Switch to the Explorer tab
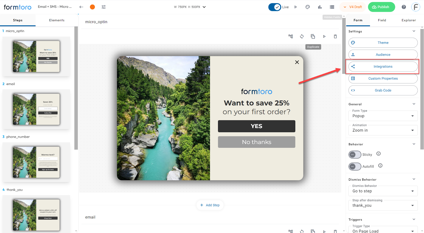 point(409,20)
